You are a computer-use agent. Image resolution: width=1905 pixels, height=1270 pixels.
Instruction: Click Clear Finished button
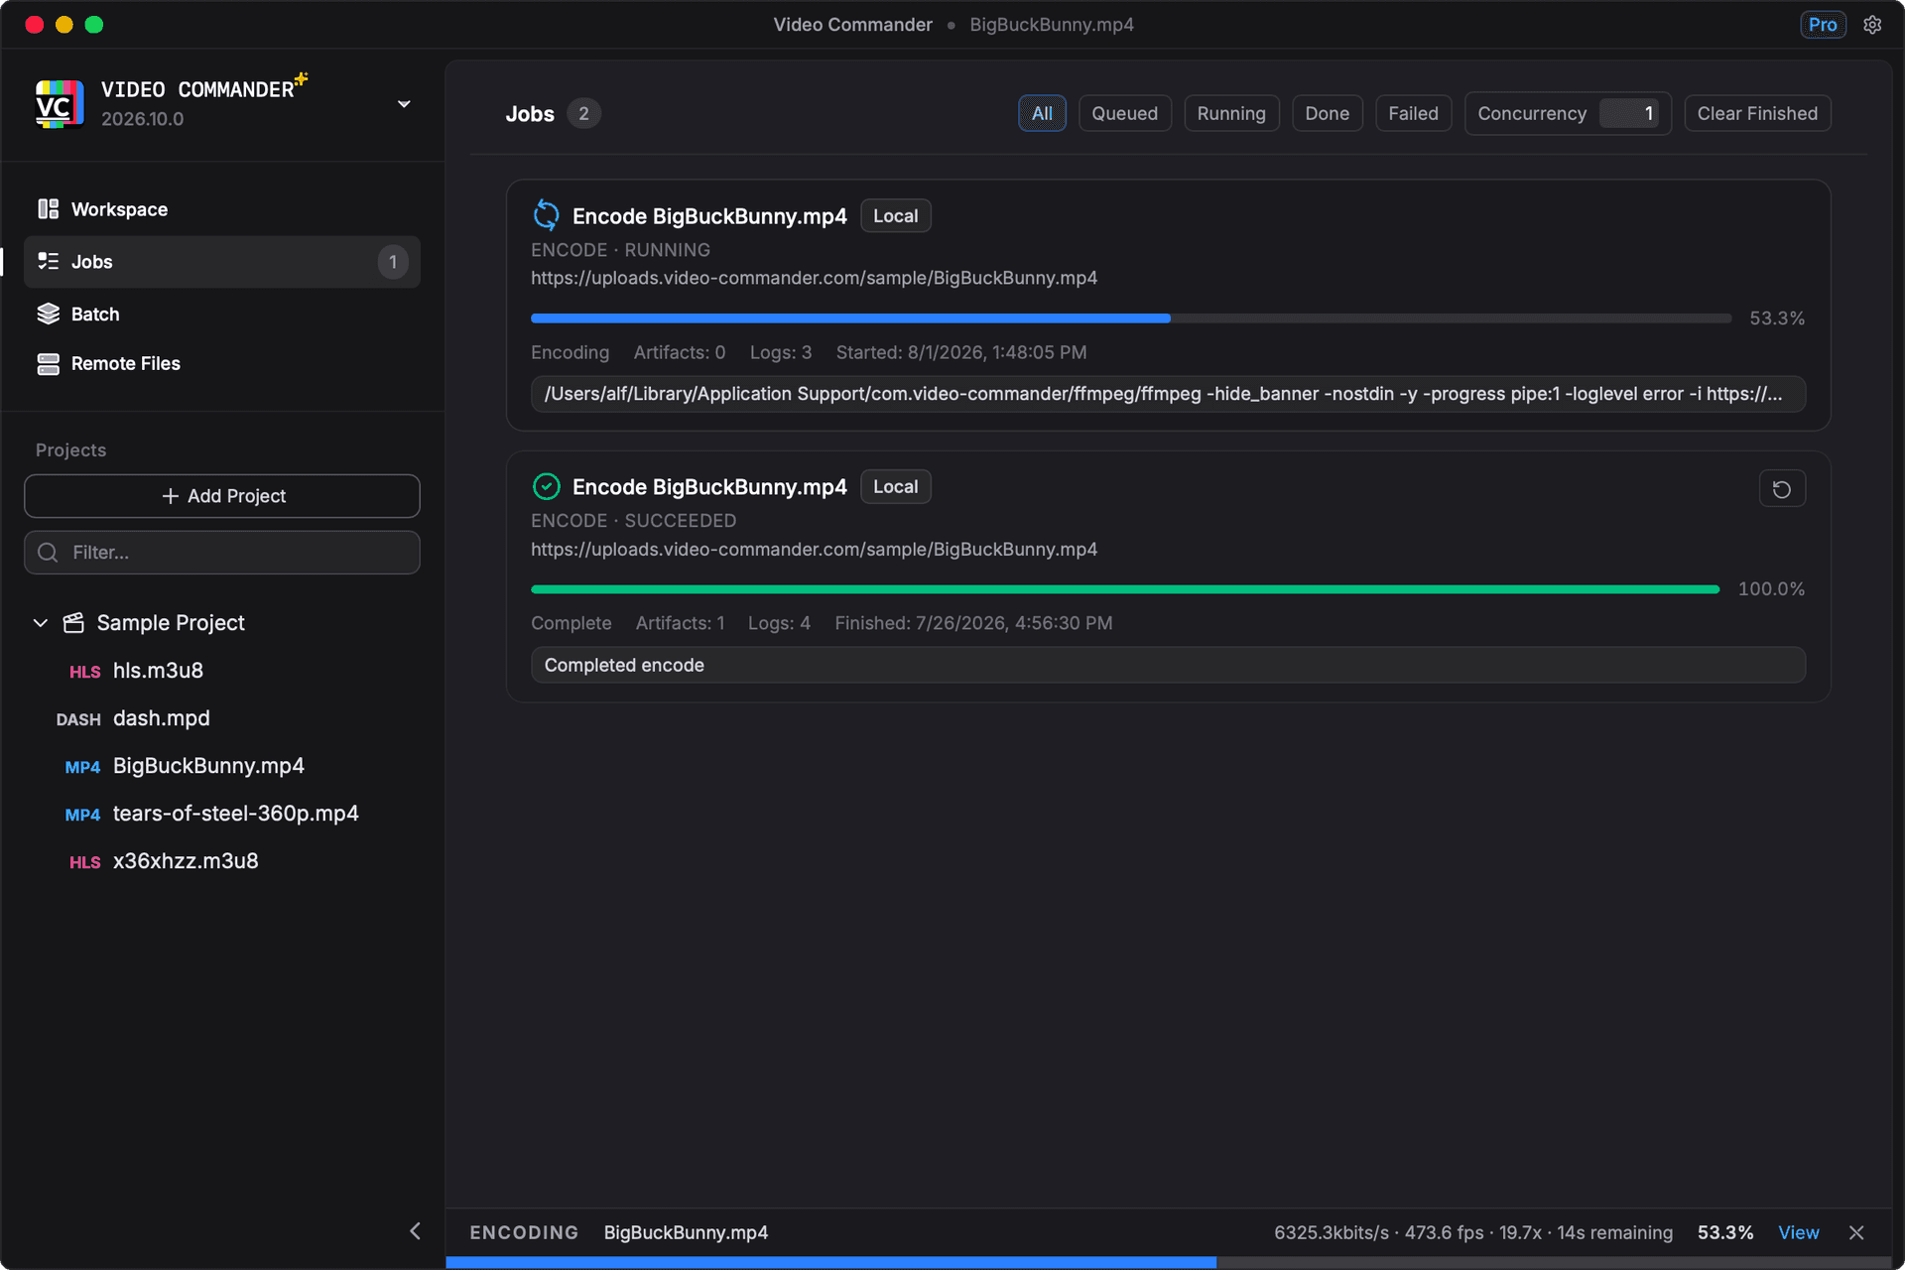click(1757, 113)
